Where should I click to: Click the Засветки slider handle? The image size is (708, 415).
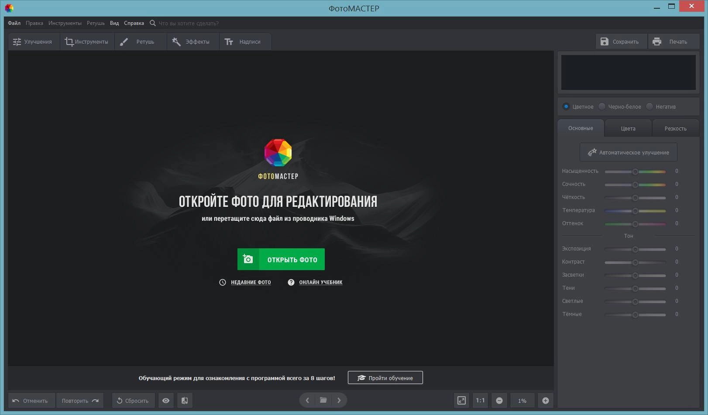(x=635, y=275)
